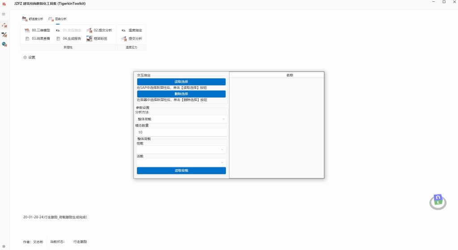
Task: Open the floating round assistant icon
Action: tap(437, 202)
